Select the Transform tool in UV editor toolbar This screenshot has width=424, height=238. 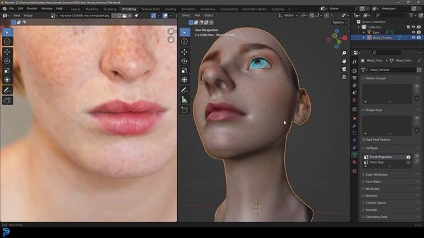7,79
